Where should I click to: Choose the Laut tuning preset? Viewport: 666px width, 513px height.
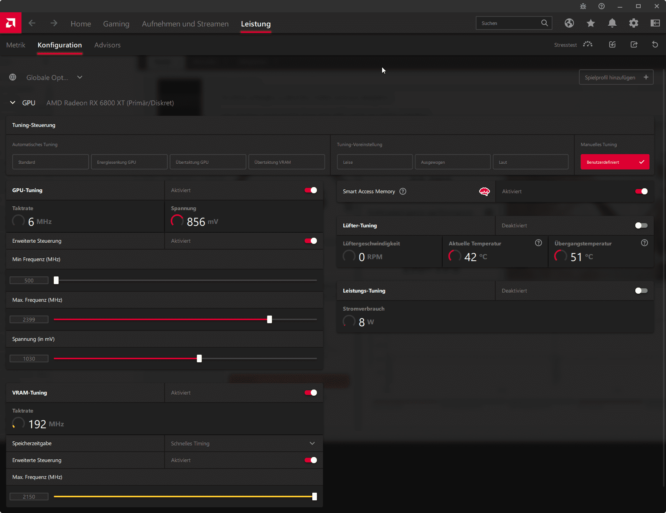[531, 162]
